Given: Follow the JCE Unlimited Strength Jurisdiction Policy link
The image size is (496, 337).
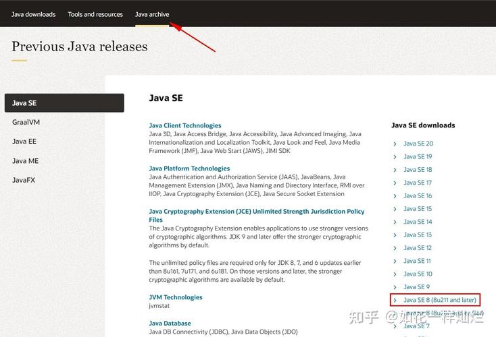Looking at the screenshot, I should [257, 216].
